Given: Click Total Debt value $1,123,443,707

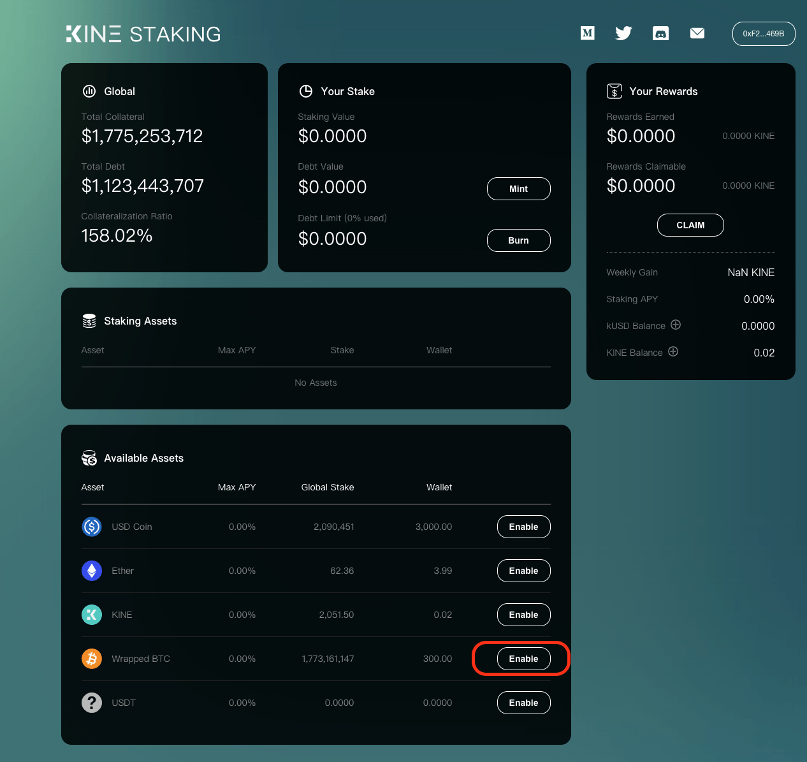Looking at the screenshot, I should (x=143, y=186).
